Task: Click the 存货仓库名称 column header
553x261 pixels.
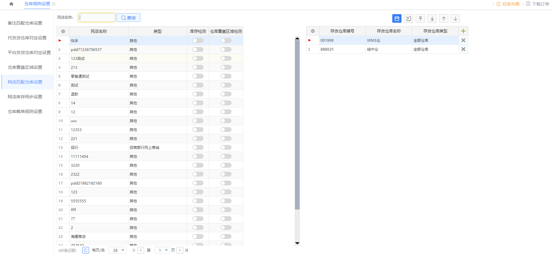Action: [x=389, y=31]
